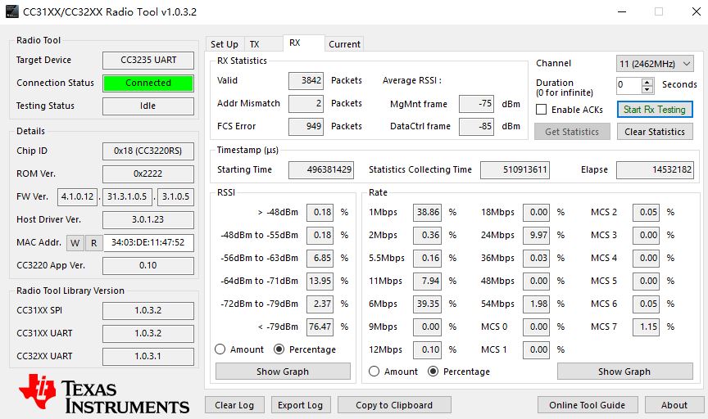This screenshot has height=419, width=708.
Task: Open the Channel dropdown showing 11 (2462MHz)
Action: (655, 64)
